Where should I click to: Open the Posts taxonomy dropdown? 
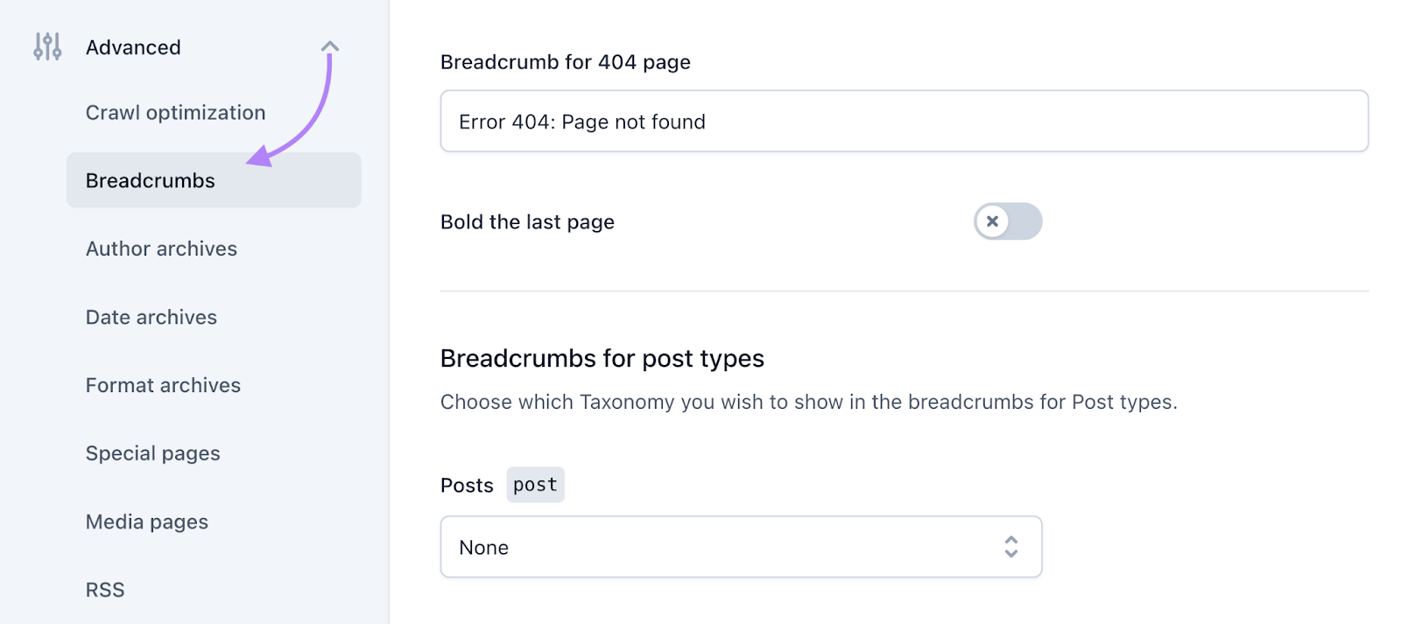click(740, 546)
